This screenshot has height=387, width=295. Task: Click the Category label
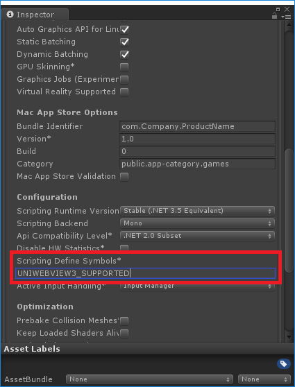(35, 164)
